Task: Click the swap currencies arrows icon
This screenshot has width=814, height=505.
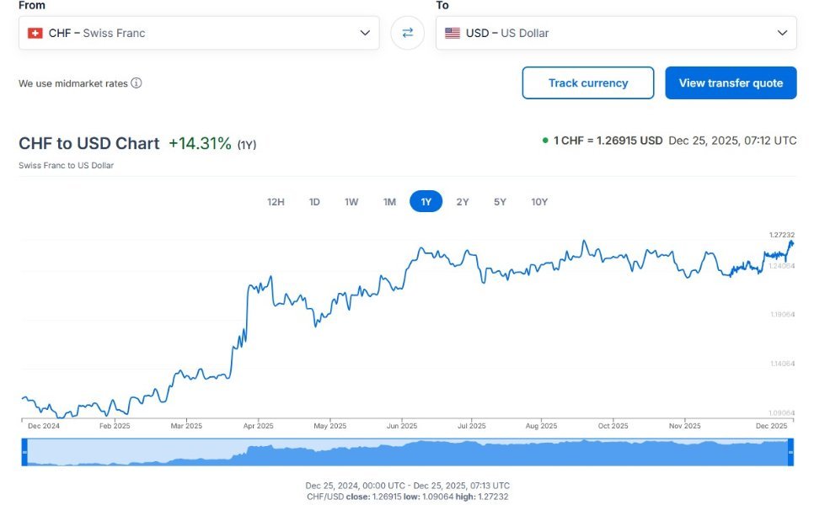Action: [x=407, y=33]
